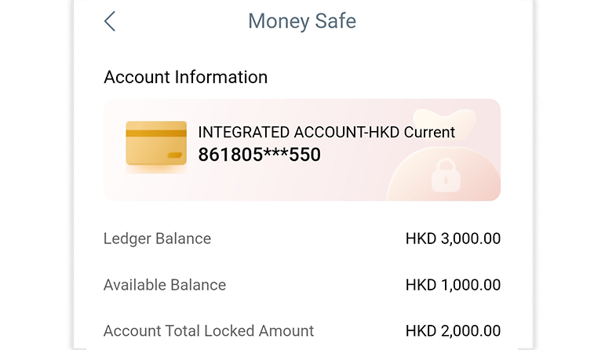Tap the Money Safe page title
The width and height of the screenshot is (605, 350).
[x=302, y=21]
